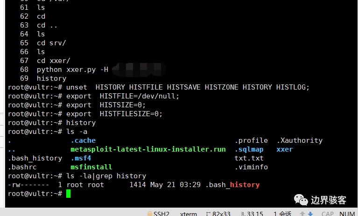Click the .sqlmap directory name
Image resolution: width=358 pixels, height=216 pixels.
249,149
